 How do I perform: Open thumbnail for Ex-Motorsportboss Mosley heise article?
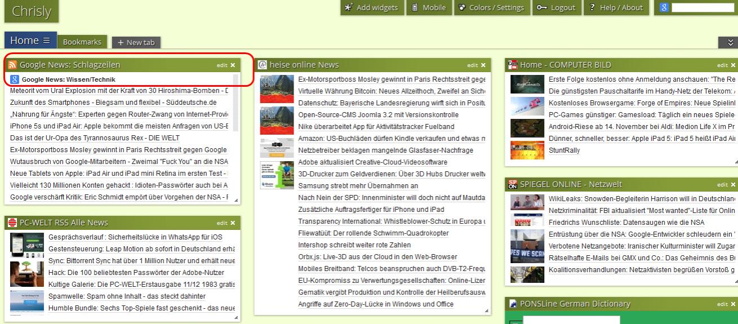[x=277, y=89]
